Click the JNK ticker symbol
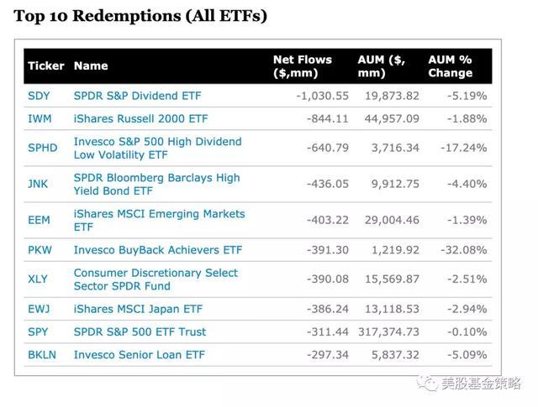The height and width of the screenshot is (407, 538). (39, 185)
